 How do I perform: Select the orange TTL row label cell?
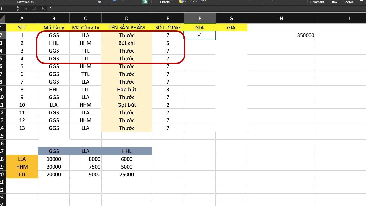tap(22, 175)
